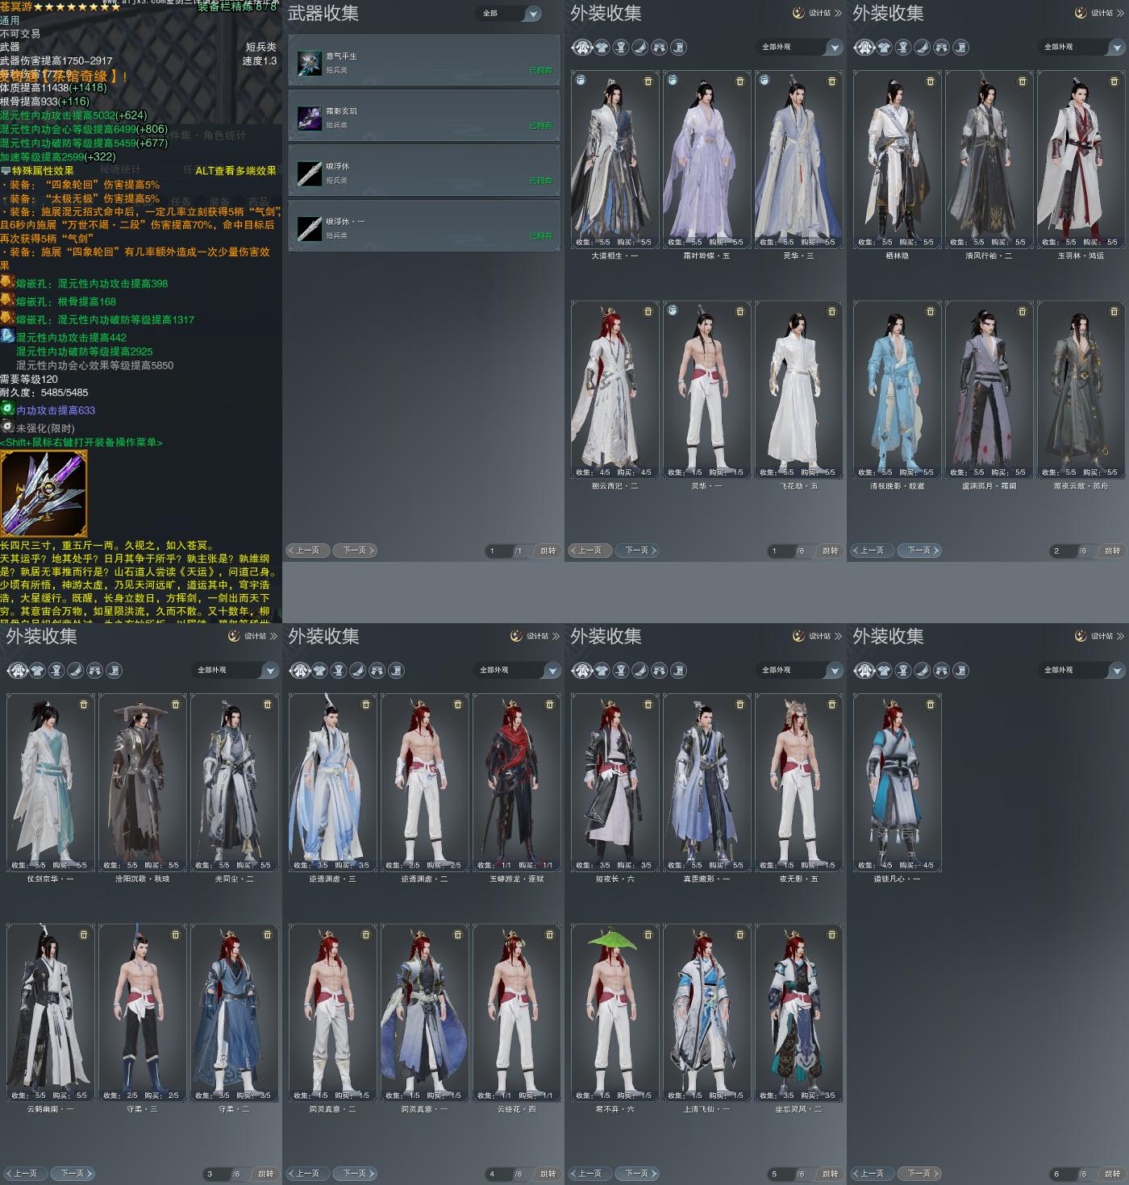Screen dimensions: 1129x1185
Task: Click the trash icon on 逆透渊虚·三 card
Action: click(366, 705)
